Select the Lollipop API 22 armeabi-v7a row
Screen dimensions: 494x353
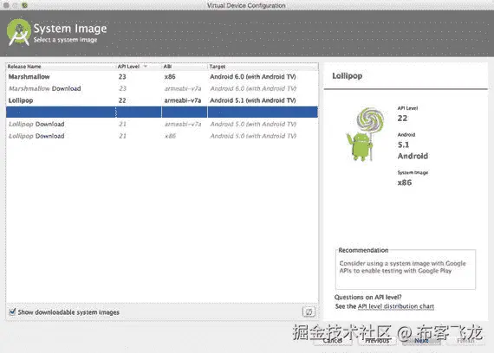162,100
